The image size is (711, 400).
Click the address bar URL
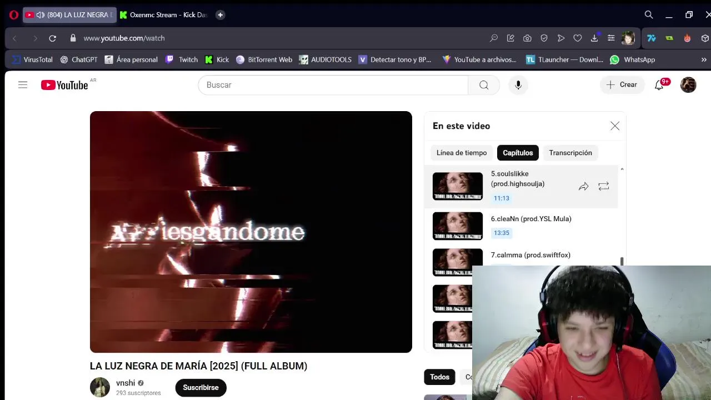click(124, 38)
